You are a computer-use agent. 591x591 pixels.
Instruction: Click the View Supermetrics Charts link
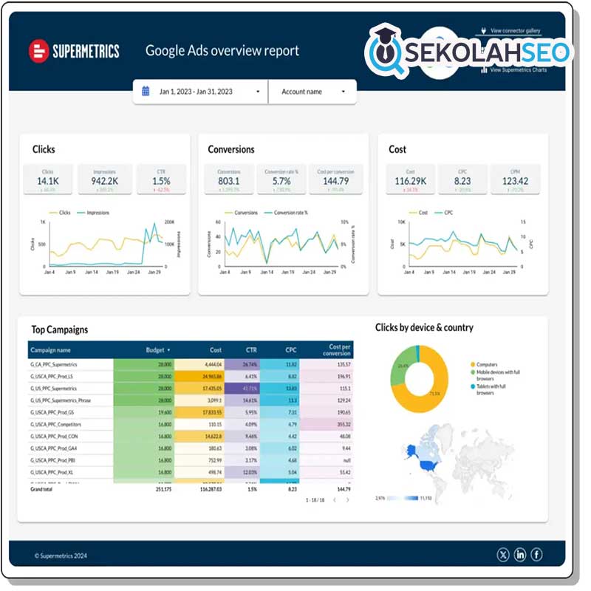coord(519,69)
